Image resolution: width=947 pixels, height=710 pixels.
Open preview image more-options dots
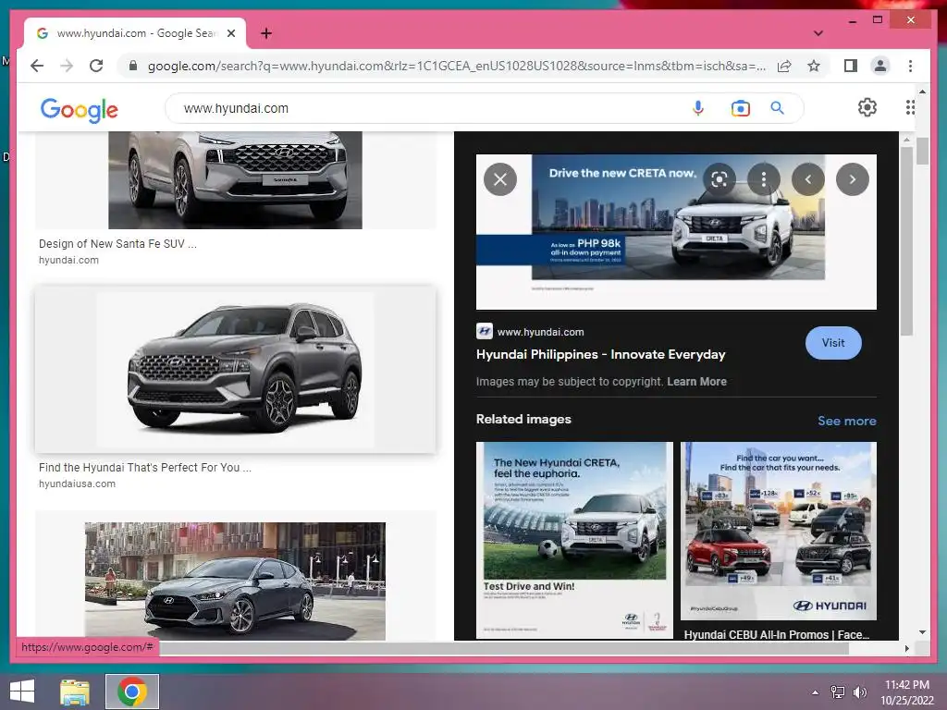tap(763, 179)
